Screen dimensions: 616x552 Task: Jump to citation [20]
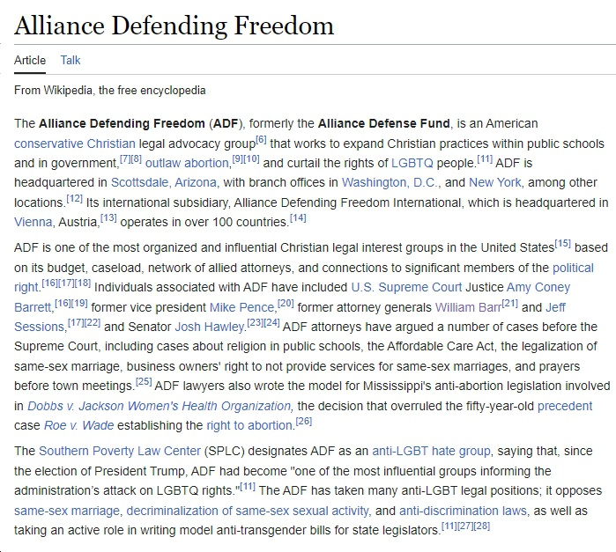click(x=286, y=303)
